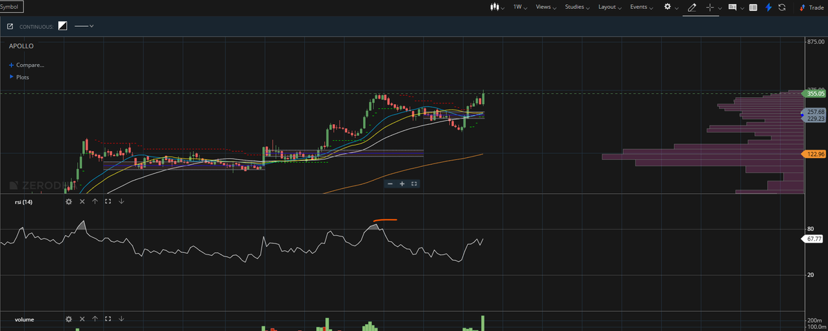Maximize the volume panel
This screenshot has width=828, height=331.
coord(108,319)
